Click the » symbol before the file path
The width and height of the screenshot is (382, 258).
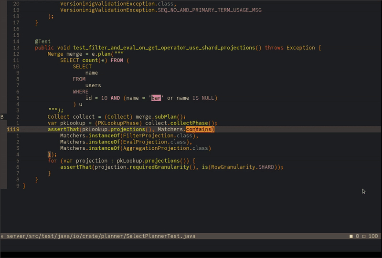coord(2,236)
